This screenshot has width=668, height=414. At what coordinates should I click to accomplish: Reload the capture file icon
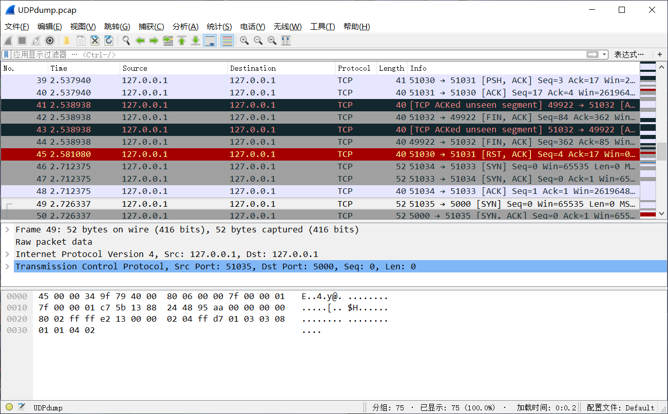click(x=109, y=41)
